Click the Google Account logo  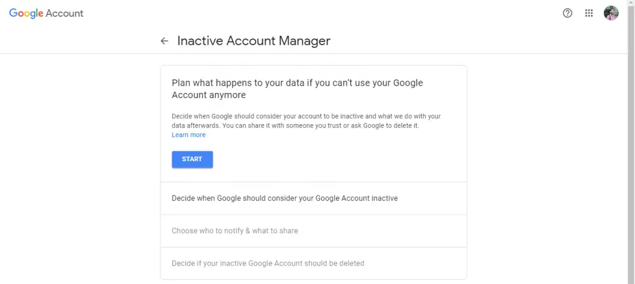tap(46, 14)
